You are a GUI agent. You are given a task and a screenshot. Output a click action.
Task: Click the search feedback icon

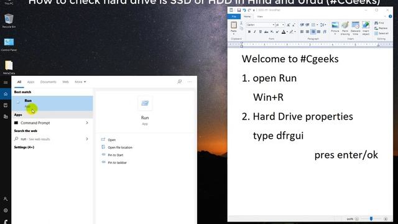click(x=180, y=82)
